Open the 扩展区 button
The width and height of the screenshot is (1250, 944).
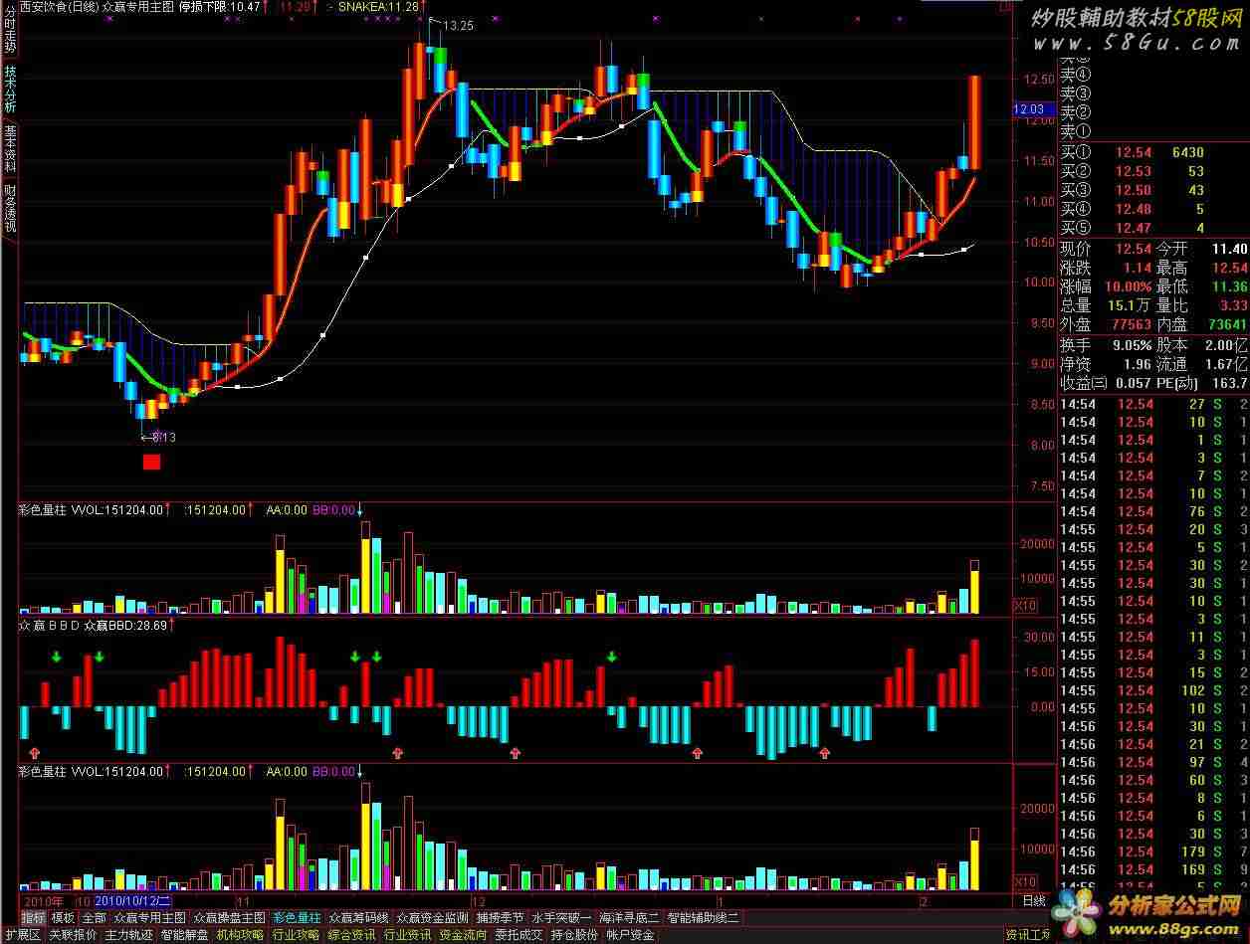point(22,935)
